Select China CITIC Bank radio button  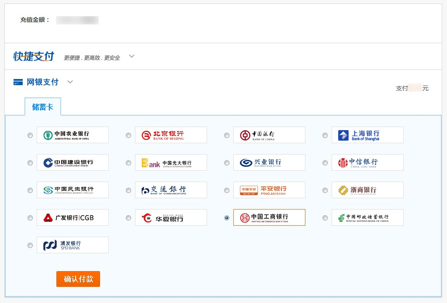(325, 163)
